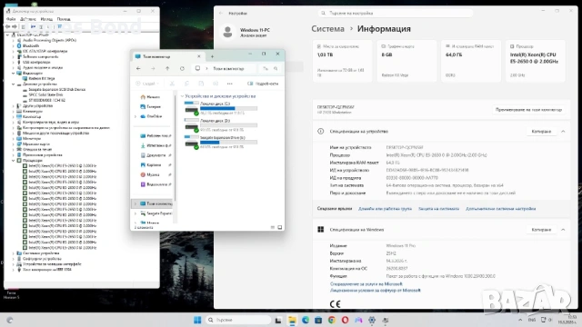Open the Изглед menu in Device Manager
Screen dimensions: 582x327
[46, 19]
